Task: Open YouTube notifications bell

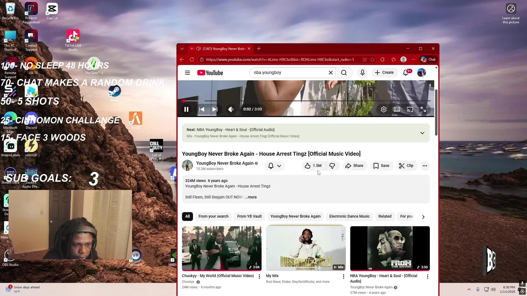Action: coord(406,72)
